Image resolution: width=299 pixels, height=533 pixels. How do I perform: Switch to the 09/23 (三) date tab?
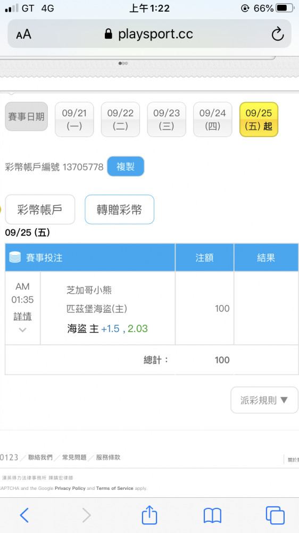click(167, 119)
